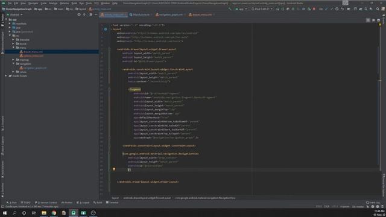The height and width of the screenshot is (217, 386).
Task: Click the yellow lightbulb intention icon
Action: [114, 169]
